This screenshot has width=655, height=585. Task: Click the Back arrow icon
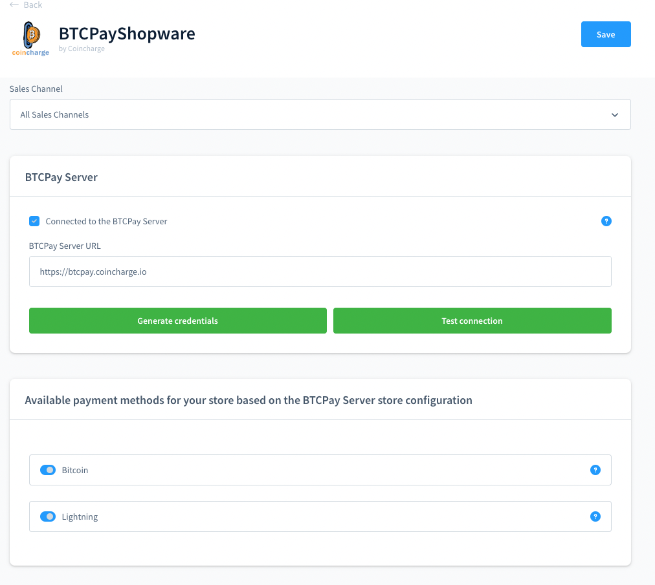[14, 5]
